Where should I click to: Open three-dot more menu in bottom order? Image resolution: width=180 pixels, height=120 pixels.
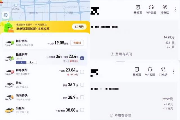[174, 71]
